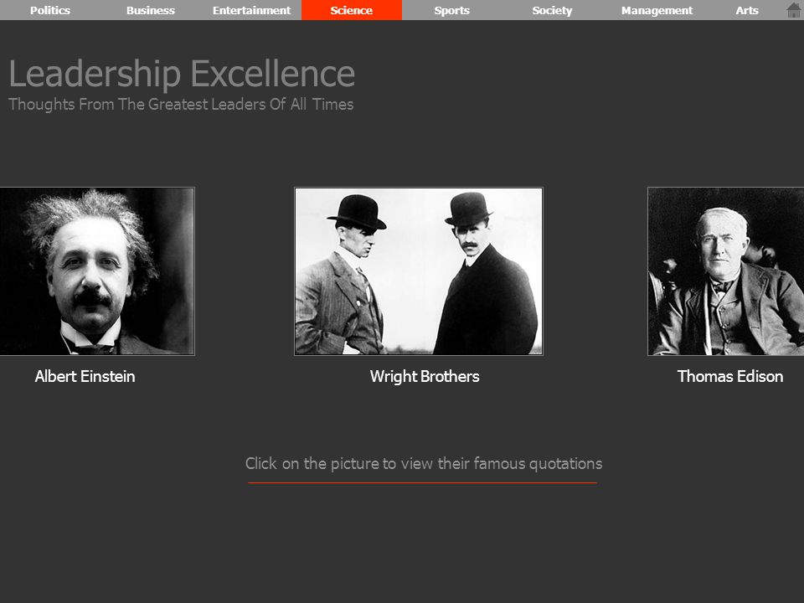Click the 'Thoughts From The Greatest Leaders' subtitle
Image resolution: width=804 pixels, height=603 pixels.
[x=181, y=104]
